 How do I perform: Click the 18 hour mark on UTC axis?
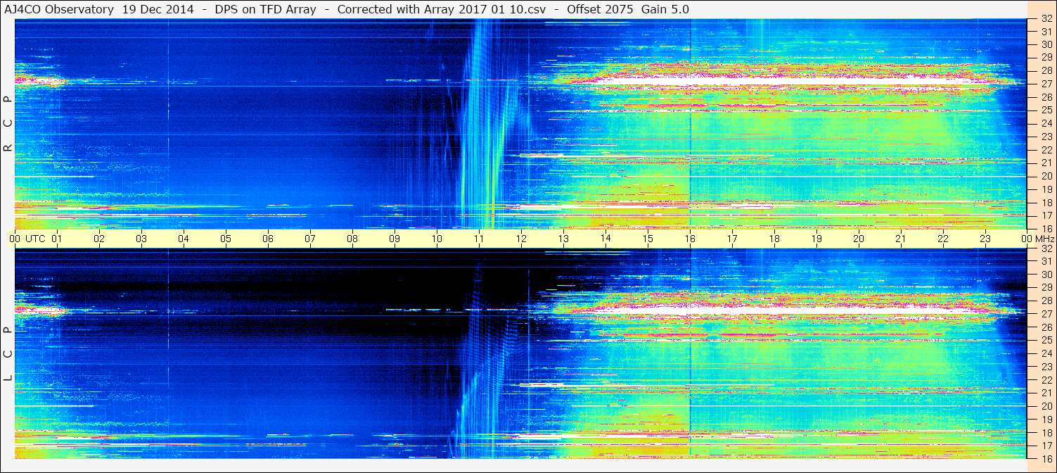[774, 239]
